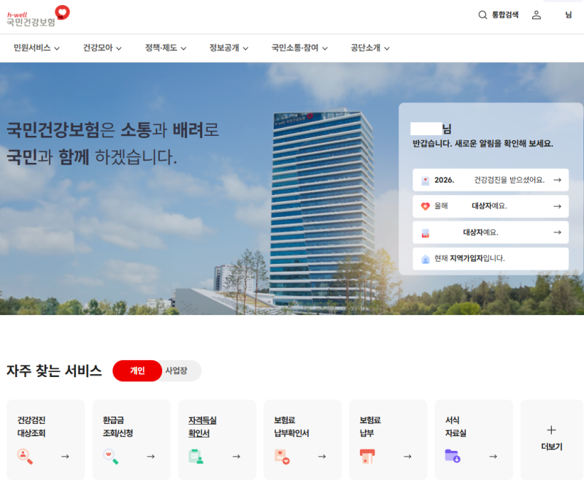The image size is (584, 483).
Task: Expand 건강모아 menu chevron
Action: click(x=119, y=48)
